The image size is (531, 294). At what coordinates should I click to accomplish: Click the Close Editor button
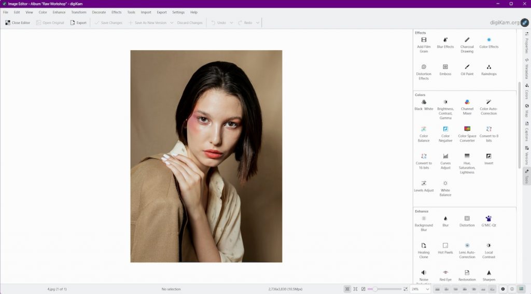click(x=18, y=23)
